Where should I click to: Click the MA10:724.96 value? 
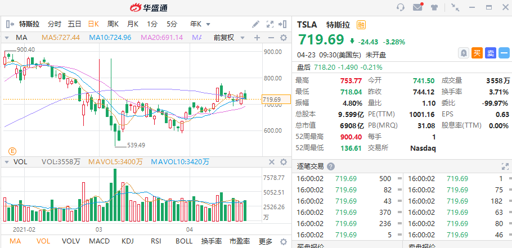click(x=110, y=38)
